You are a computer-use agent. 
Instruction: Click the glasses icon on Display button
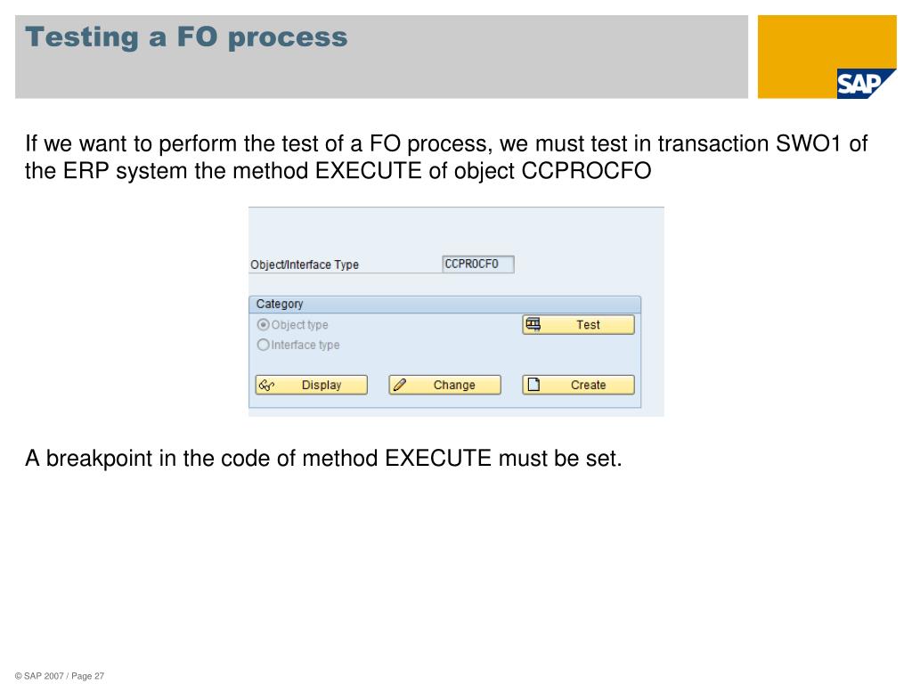pos(266,385)
